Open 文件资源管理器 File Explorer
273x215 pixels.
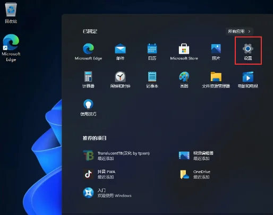(x=216, y=80)
